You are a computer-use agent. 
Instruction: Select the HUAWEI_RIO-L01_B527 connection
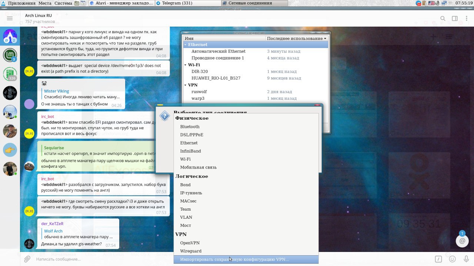click(x=256, y=78)
